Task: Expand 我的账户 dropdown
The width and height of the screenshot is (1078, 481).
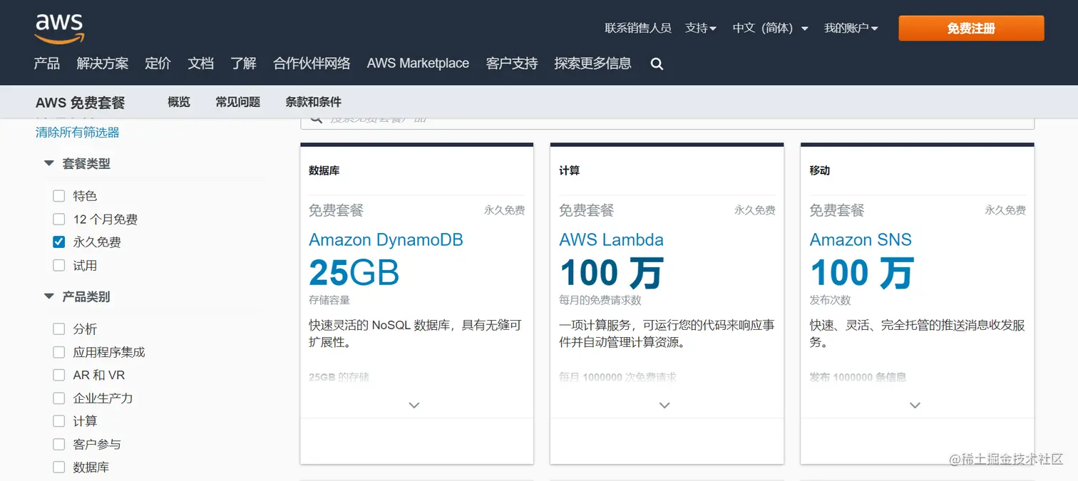Action: tap(851, 29)
